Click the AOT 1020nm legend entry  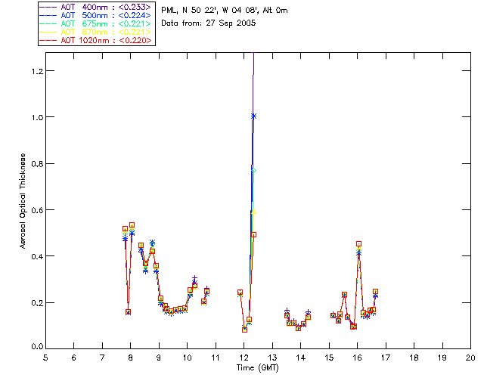coord(96,40)
